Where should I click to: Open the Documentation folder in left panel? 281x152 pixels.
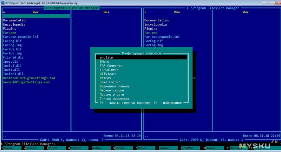[x=15, y=20]
